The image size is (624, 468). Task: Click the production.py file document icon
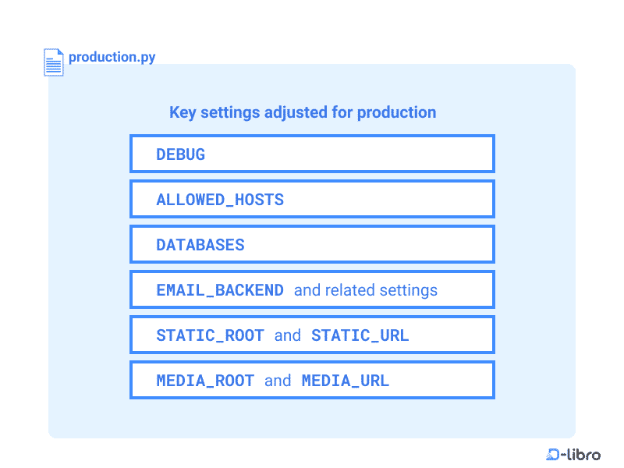pos(53,62)
